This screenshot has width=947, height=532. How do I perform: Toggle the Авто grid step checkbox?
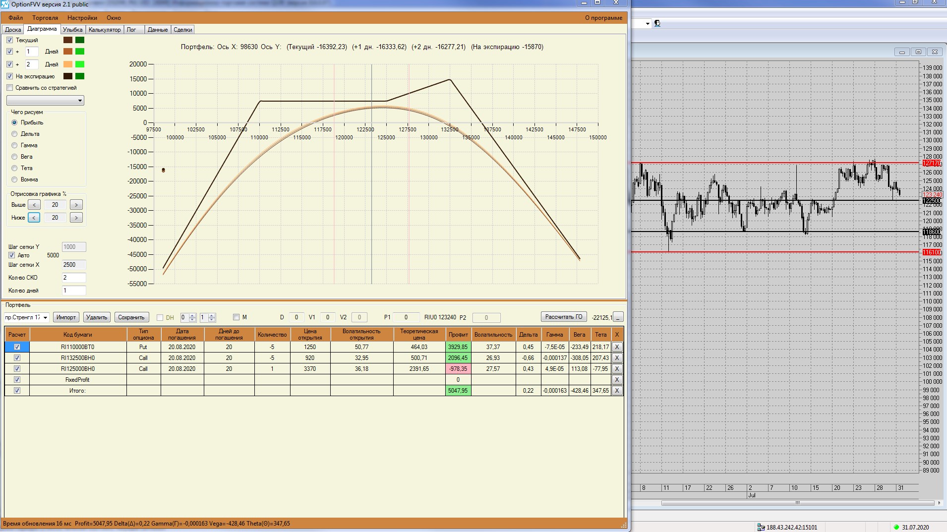(12, 255)
